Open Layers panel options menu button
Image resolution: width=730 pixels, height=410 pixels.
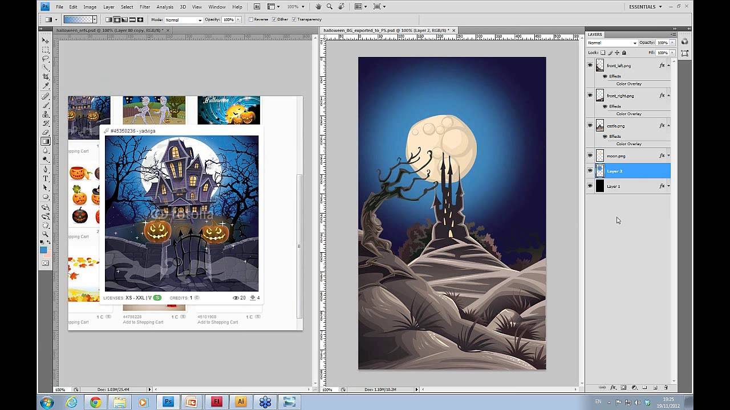[673, 34]
